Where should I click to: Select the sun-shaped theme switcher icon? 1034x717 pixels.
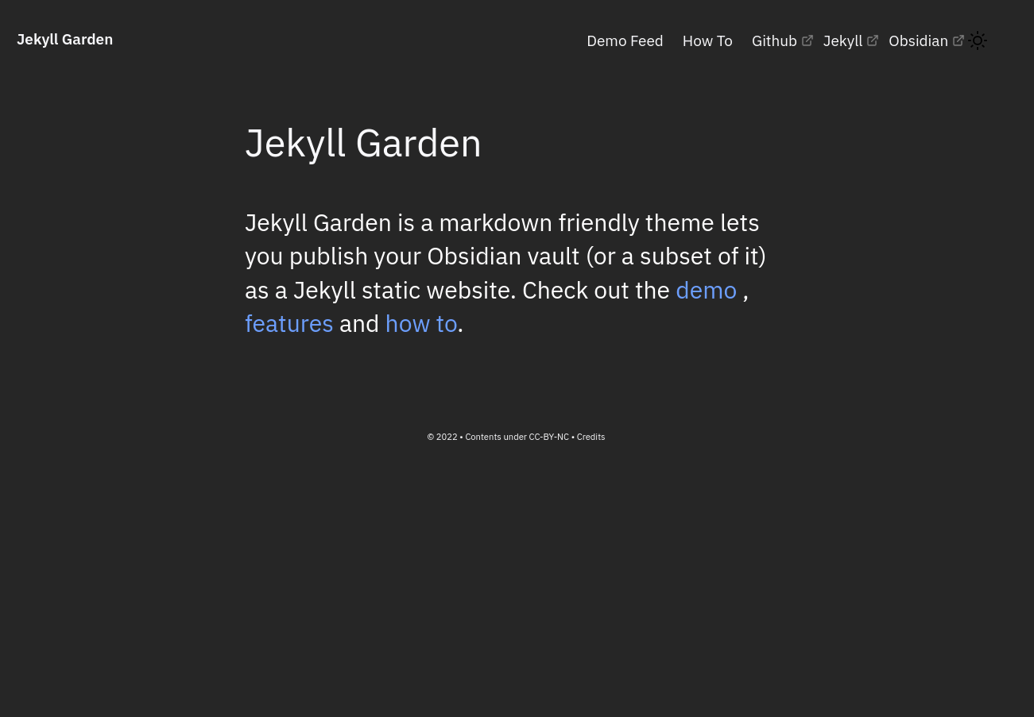coord(978,40)
